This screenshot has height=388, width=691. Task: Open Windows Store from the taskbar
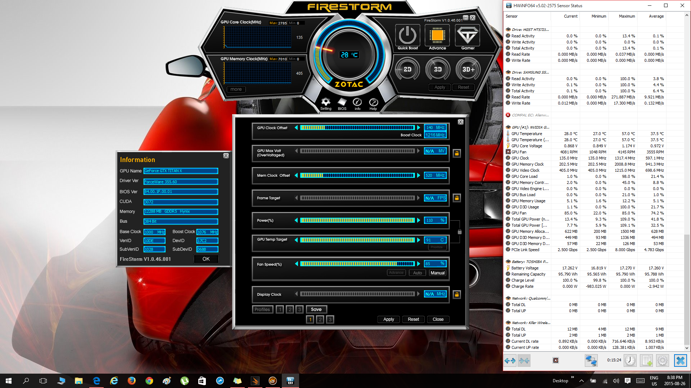tap(202, 381)
